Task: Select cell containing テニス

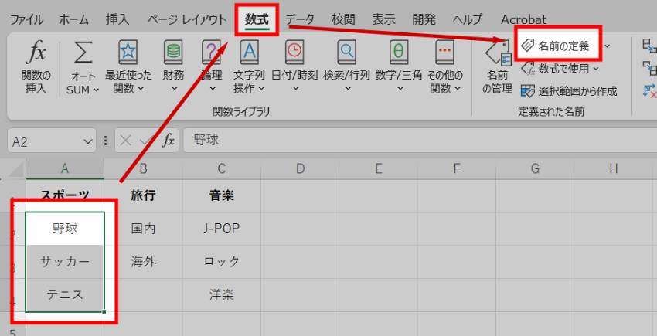Action: click(x=65, y=295)
